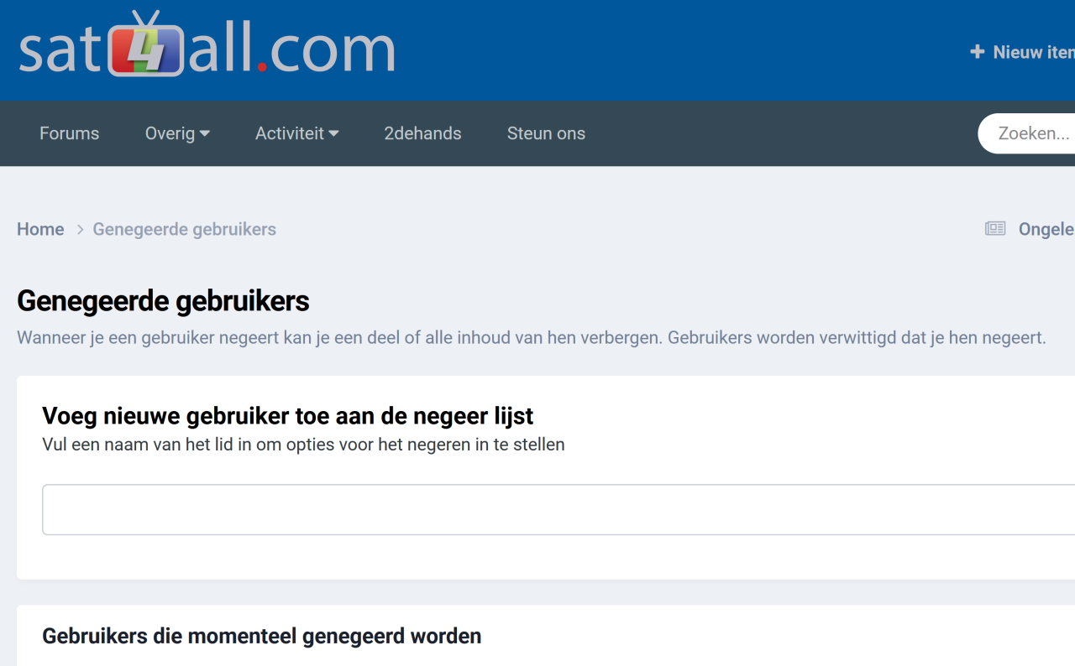Viewport: 1075px width, 666px height.
Task: Visit the Steun ons page
Action: click(546, 133)
